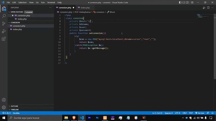The image size is (216, 121).
Task: Open the Terminal menu
Action: (x=51, y=2)
